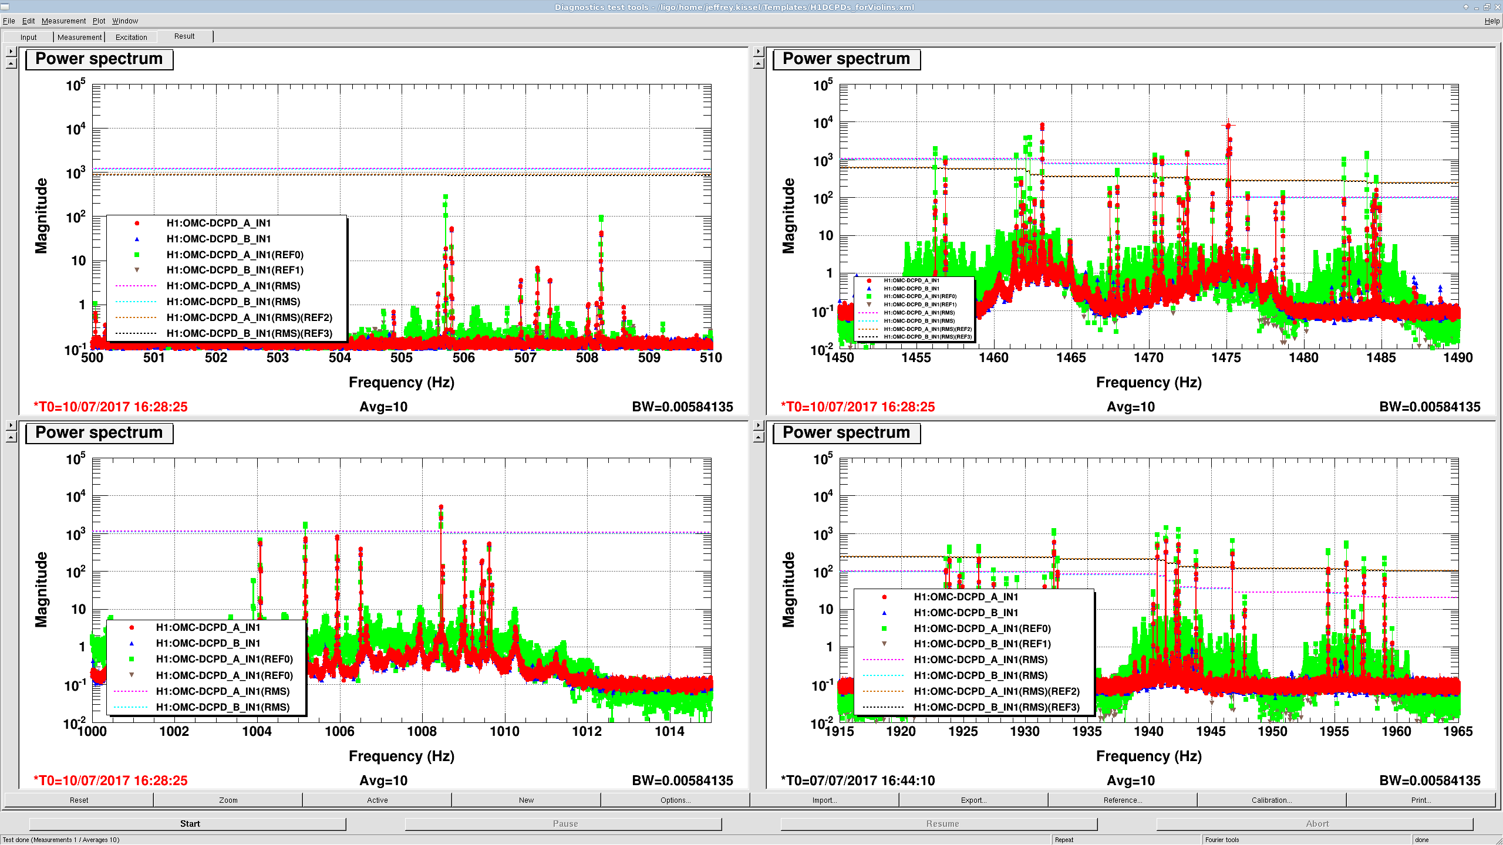The image size is (1503, 845).
Task: Click Frequency (Hz) axis label of 1450-1490 Hz plot
Action: [1149, 383]
